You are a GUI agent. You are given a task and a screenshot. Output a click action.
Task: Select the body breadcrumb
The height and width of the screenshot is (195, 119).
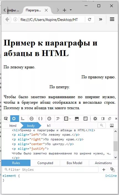[31, 126]
